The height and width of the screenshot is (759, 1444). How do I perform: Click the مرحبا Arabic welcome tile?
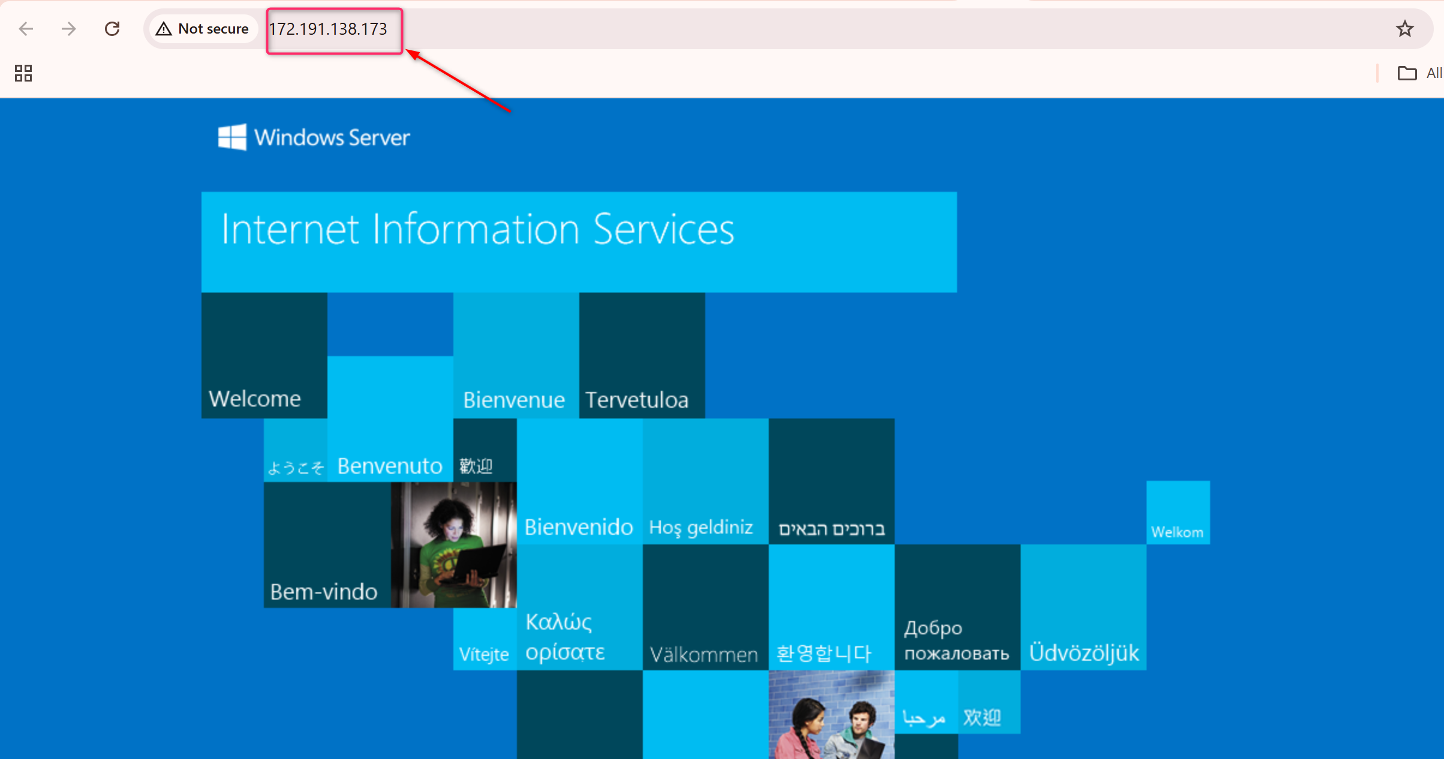pos(926,702)
